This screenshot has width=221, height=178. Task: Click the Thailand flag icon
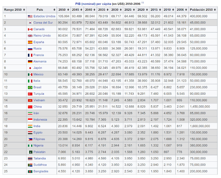[x=30, y=159]
